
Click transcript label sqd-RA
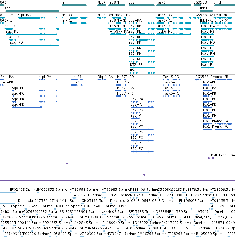point(24,15)
